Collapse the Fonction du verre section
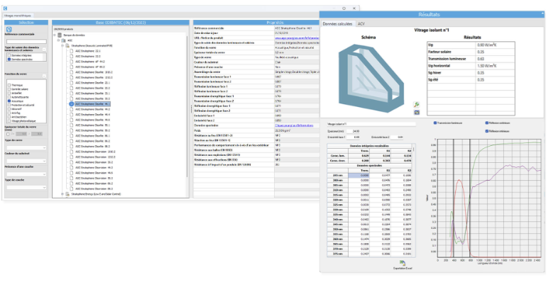Viewport: 553px width, 282px height. (44, 76)
